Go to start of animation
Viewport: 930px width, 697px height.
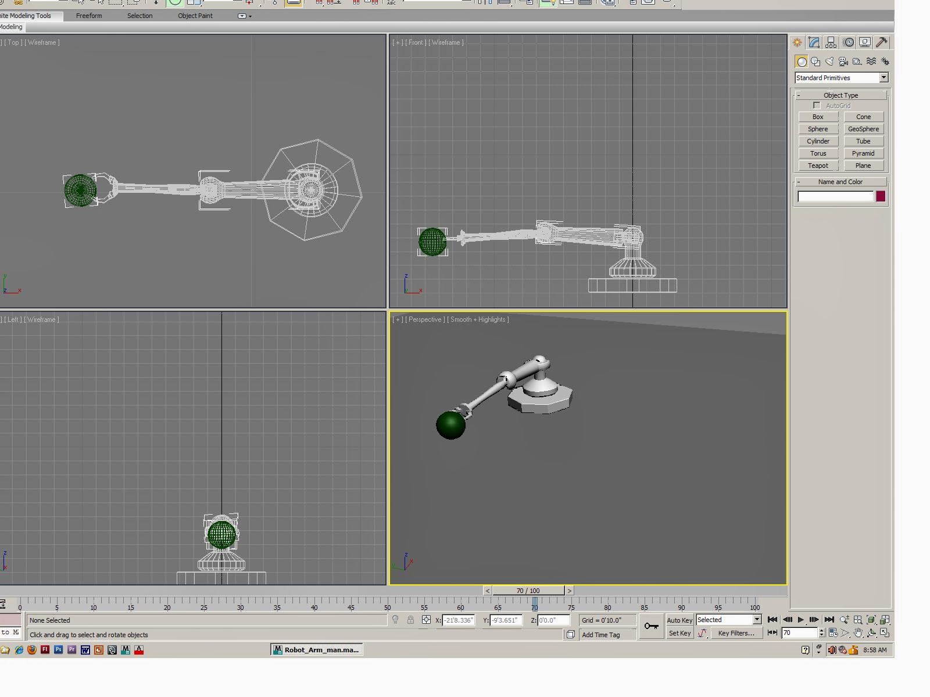coord(772,620)
